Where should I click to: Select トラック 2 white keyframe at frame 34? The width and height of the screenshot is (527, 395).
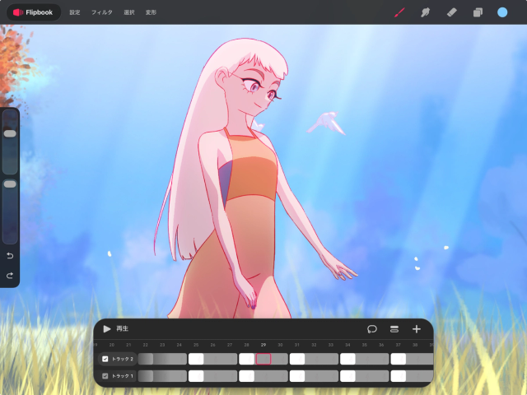pos(347,359)
